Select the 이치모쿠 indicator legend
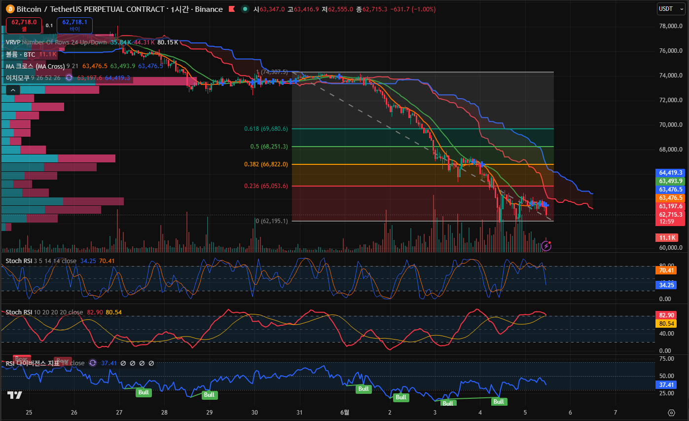Screen dimensions: 689x421 click(18, 77)
